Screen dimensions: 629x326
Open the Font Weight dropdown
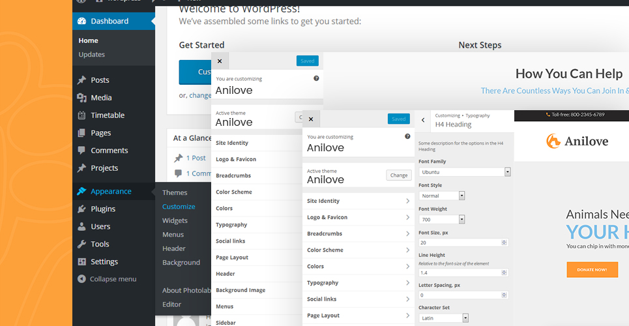tap(442, 219)
